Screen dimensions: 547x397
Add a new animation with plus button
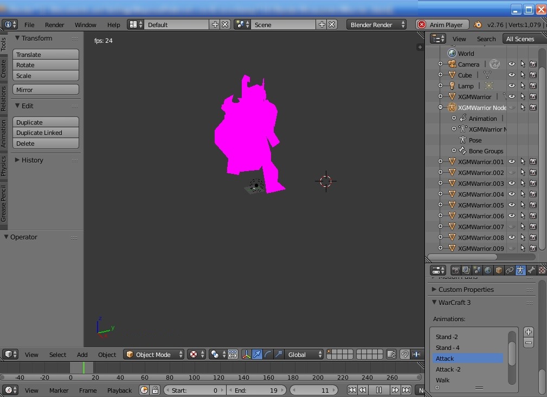click(528, 332)
